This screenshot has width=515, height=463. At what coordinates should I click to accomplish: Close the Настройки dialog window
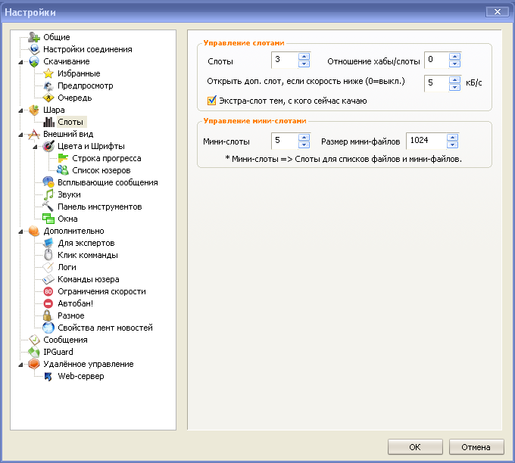[x=498, y=12]
